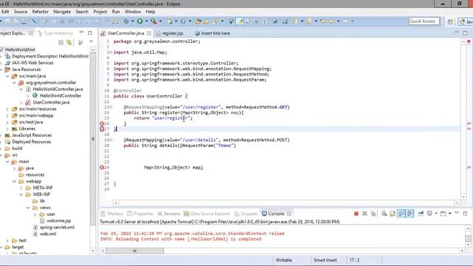Toggle Show Console on Standard Error change
The height and width of the screenshot is (266, 473).
(409, 214)
